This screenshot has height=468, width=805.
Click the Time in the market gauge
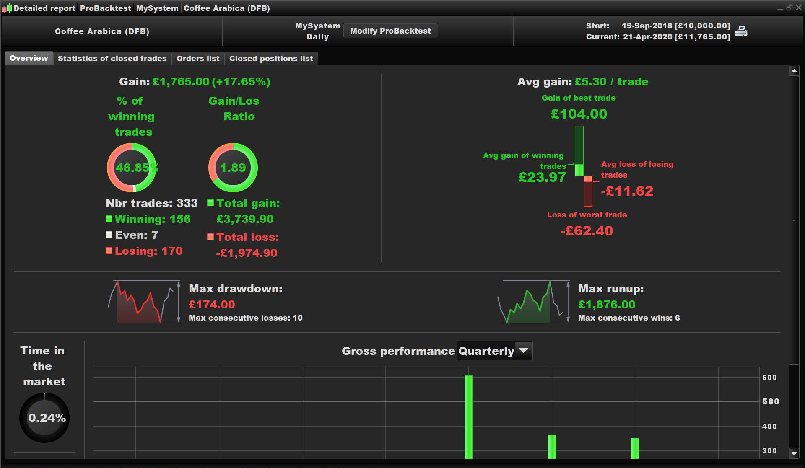click(x=44, y=418)
